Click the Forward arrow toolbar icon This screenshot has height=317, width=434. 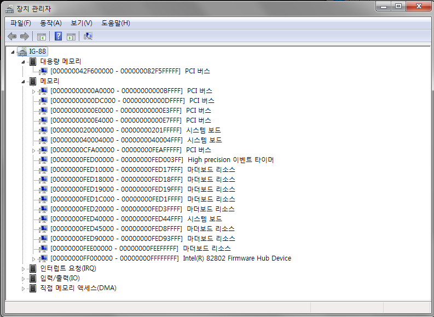25,36
